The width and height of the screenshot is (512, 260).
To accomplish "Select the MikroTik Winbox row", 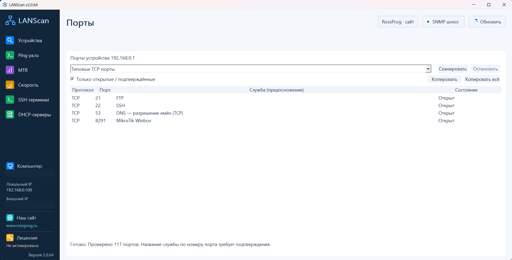I will click(286, 121).
